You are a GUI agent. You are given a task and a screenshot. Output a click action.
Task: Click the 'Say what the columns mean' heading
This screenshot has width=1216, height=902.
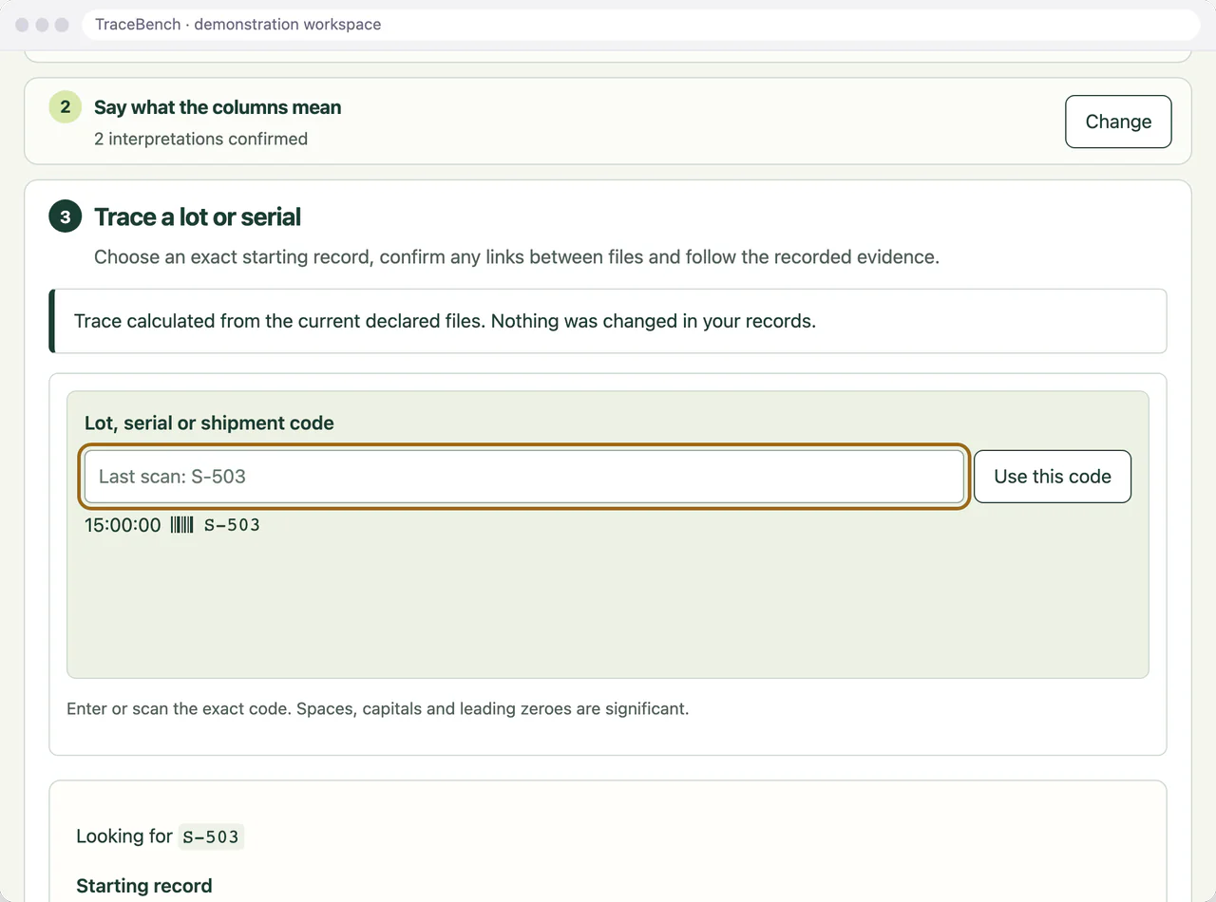point(218,107)
